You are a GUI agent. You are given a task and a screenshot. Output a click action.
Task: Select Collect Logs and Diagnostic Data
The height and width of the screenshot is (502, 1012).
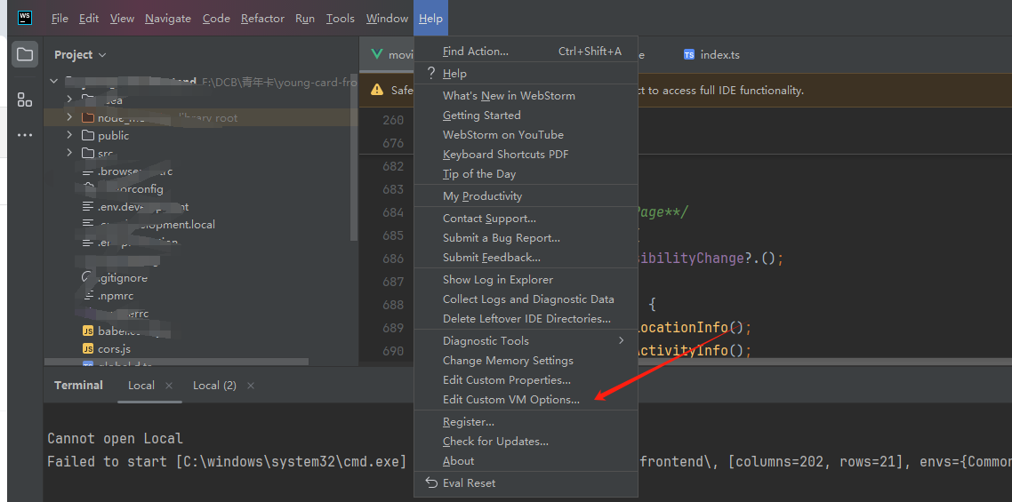[526, 299]
